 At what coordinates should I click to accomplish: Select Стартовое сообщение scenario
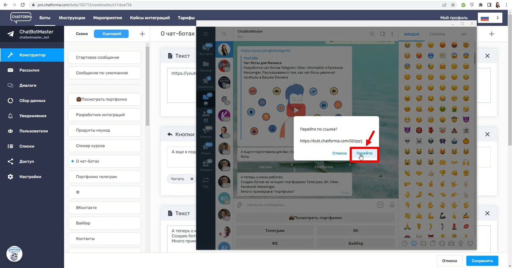pyautogui.click(x=105, y=57)
